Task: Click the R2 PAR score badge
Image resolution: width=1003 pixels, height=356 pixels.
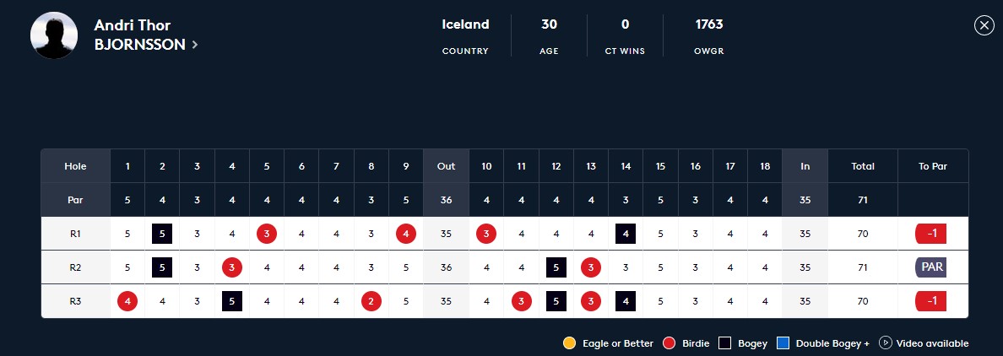Action: coord(930,267)
